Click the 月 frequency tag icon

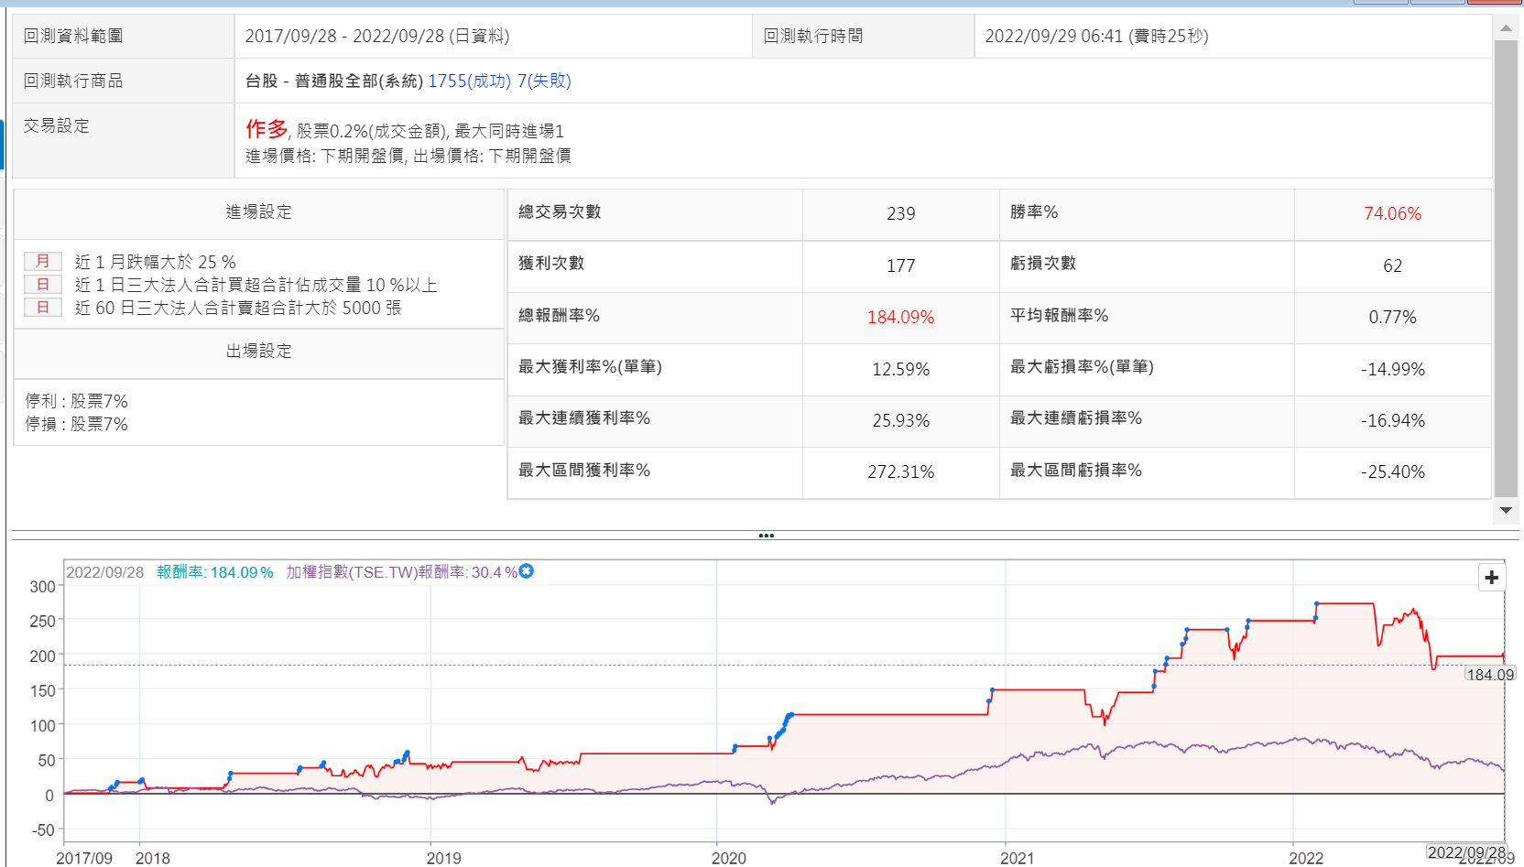point(42,262)
